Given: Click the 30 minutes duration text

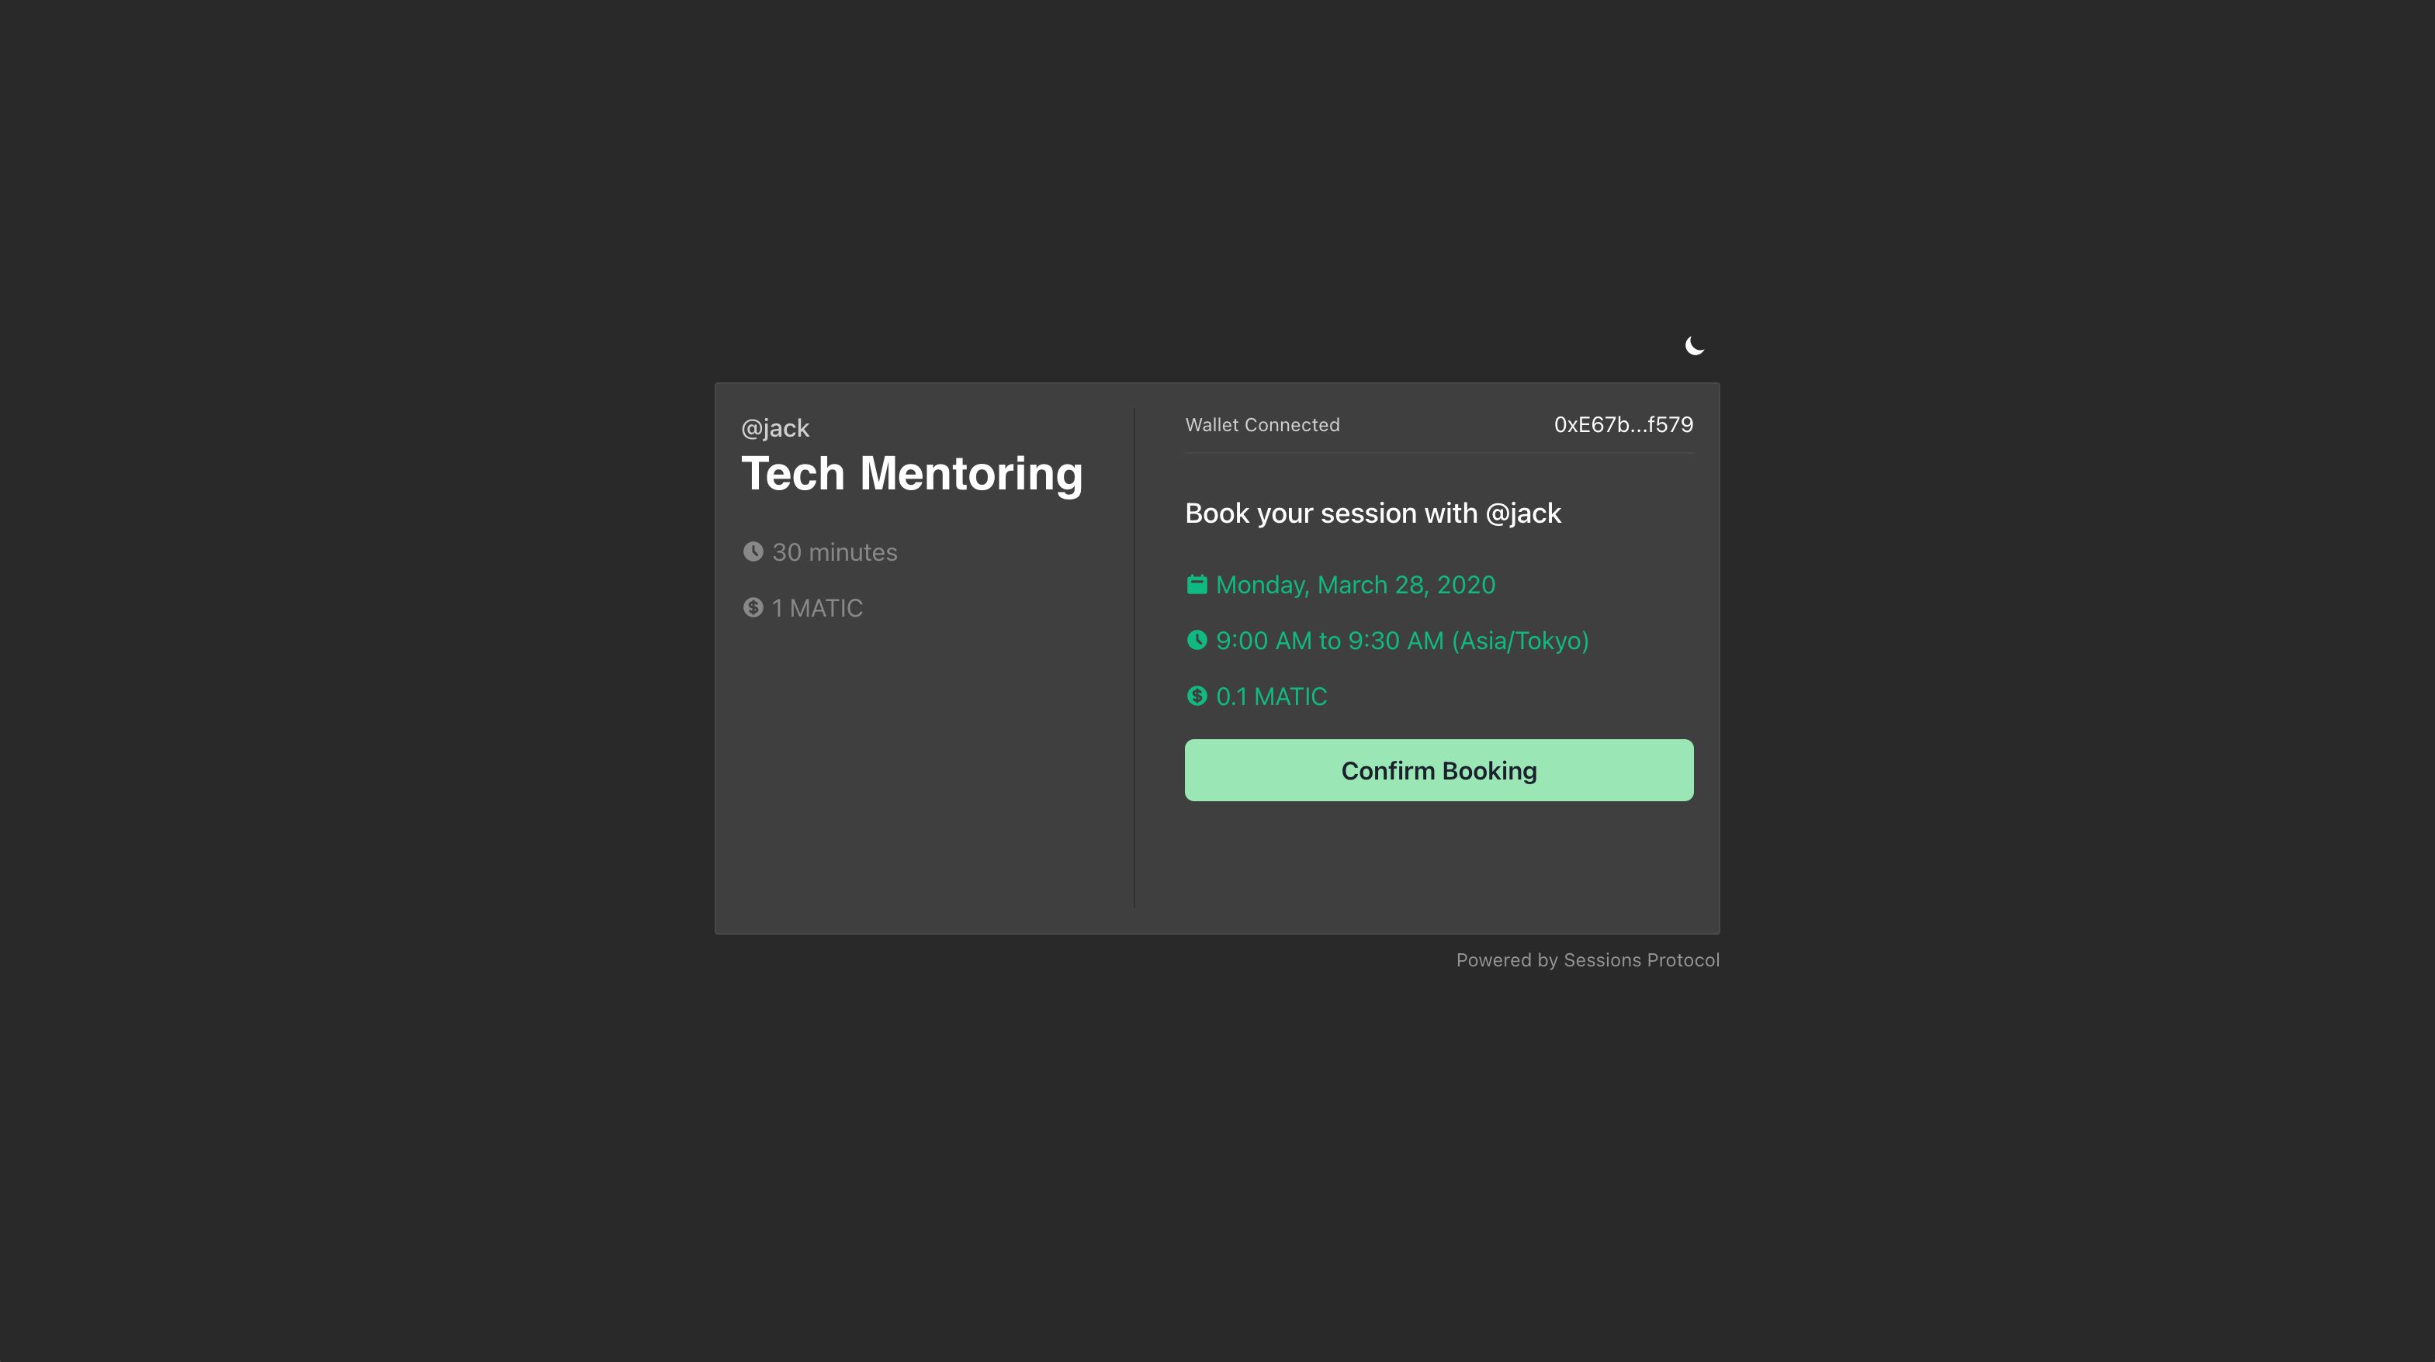Looking at the screenshot, I should click(x=835, y=552).
